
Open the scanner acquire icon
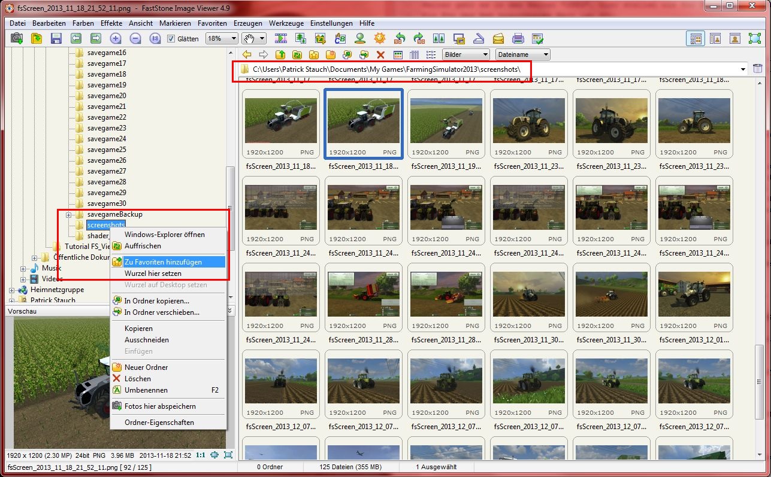(478, 38)
